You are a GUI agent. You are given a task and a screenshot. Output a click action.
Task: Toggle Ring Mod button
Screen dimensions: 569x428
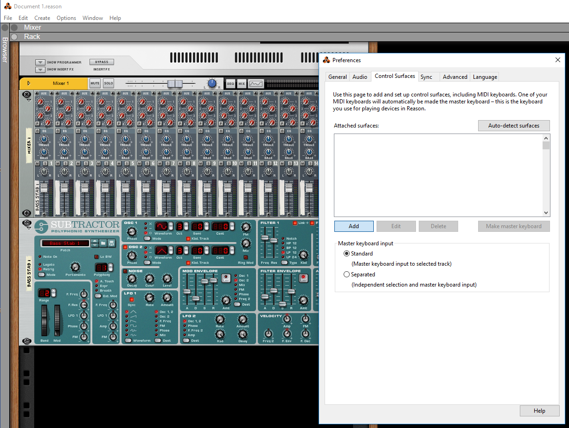click(246, 257)
